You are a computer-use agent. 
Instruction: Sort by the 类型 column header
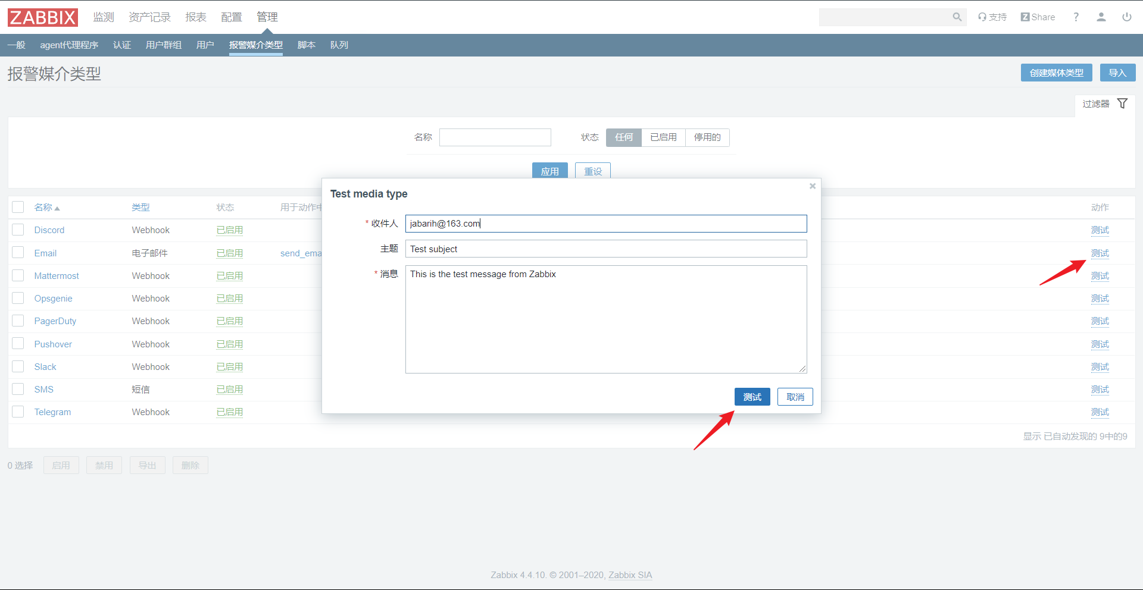140,207
